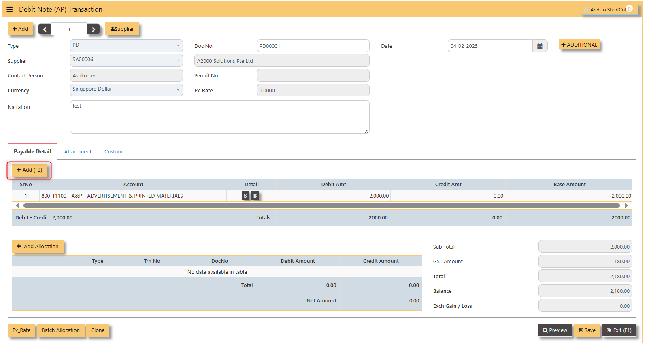
Task: Open the date calendar picker icon
Action: (540, 46)
